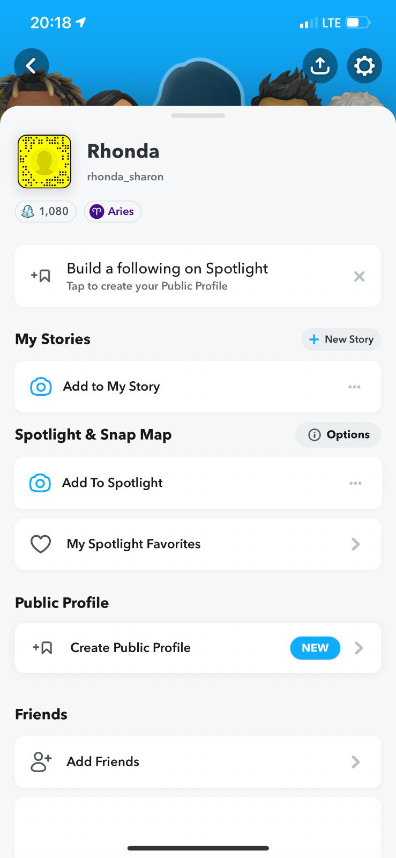Open the Spotlight & Snap Map Options button
This screenshot has height=858, width=396.
pos(338,434)
